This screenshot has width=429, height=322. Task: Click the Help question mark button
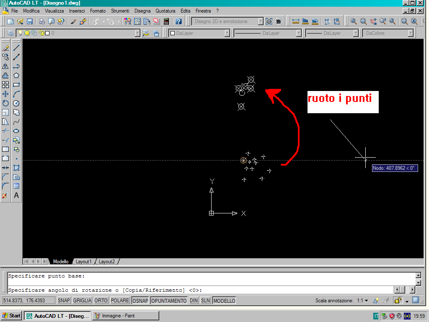click(178, 21)
